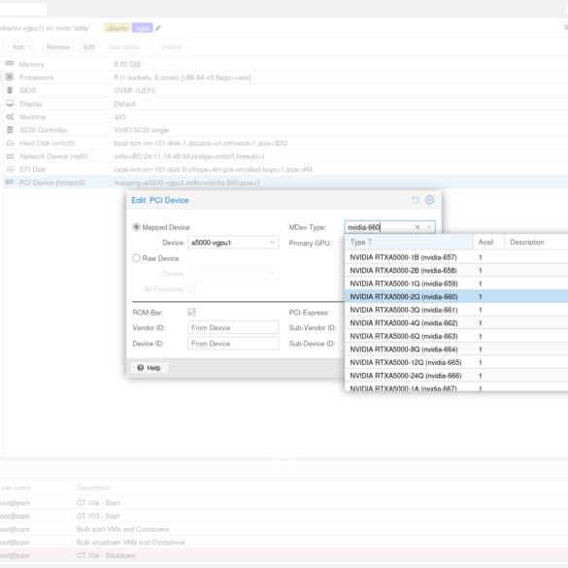Sort by the Type column header
This screenshot has height=568, width=568.
[409, 242]
